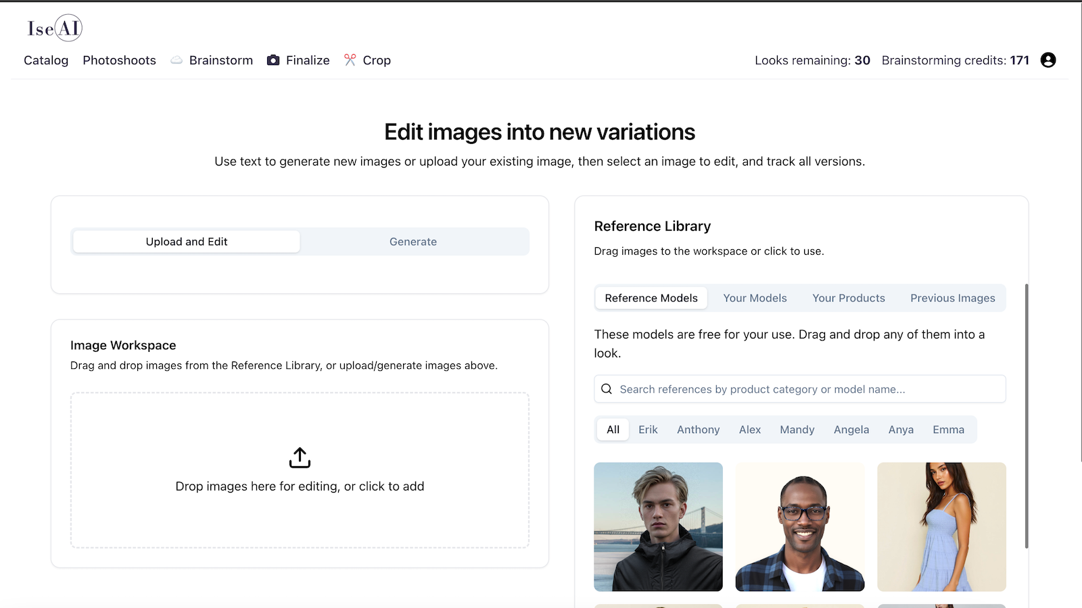Screen dimensions: 1082x608
Task: Enable the Erik model filter
Action: click(x=648, y=429)
